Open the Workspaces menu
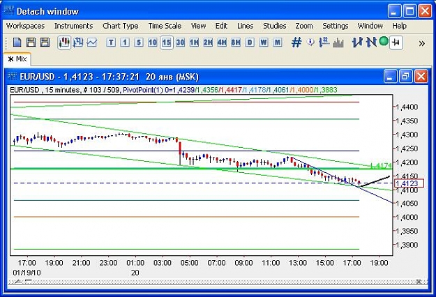Screen dimensions: 436x297 [x=25, y=26]
